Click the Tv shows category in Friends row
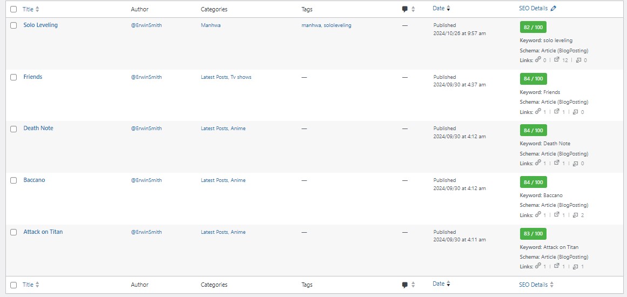The height and width of the screenshot is (297, 627). tap(241, 77)
